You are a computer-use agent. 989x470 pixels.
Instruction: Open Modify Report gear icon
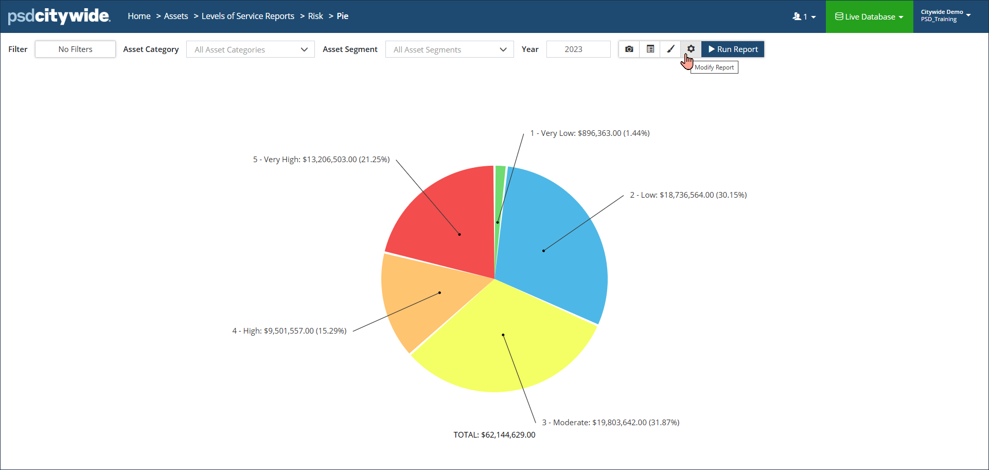tap(691, 49)
